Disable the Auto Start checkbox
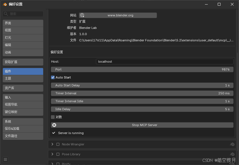Screen dimensions: 239x165 (x=53, y=77)
